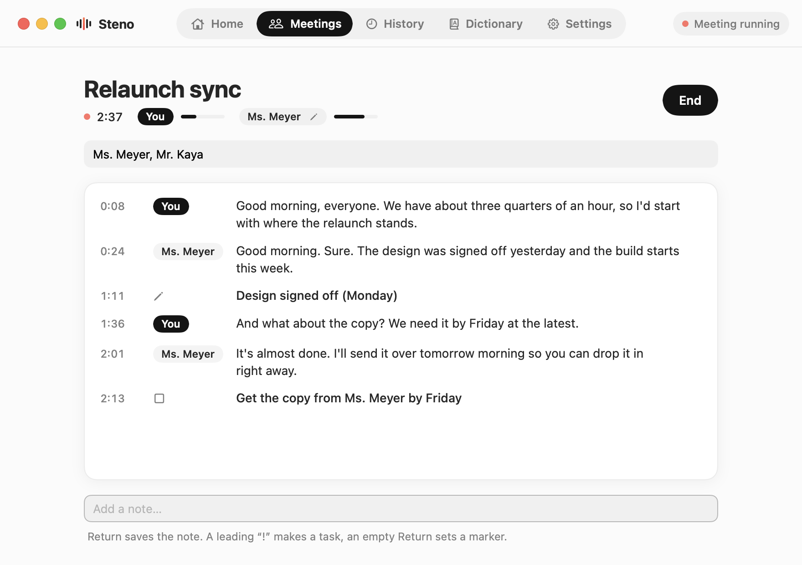This screenshot has height=565, width=802.
Task: Click the You label at 0:08
Action: 171,206
